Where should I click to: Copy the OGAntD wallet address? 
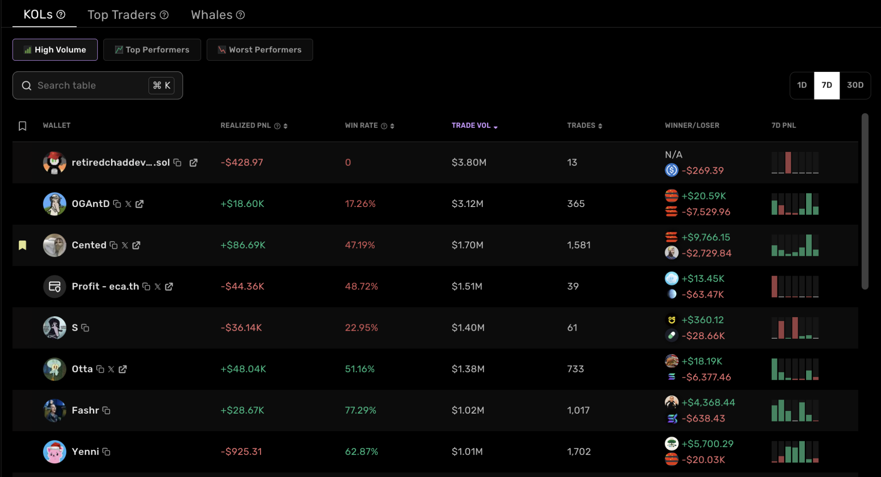(117, 204)
